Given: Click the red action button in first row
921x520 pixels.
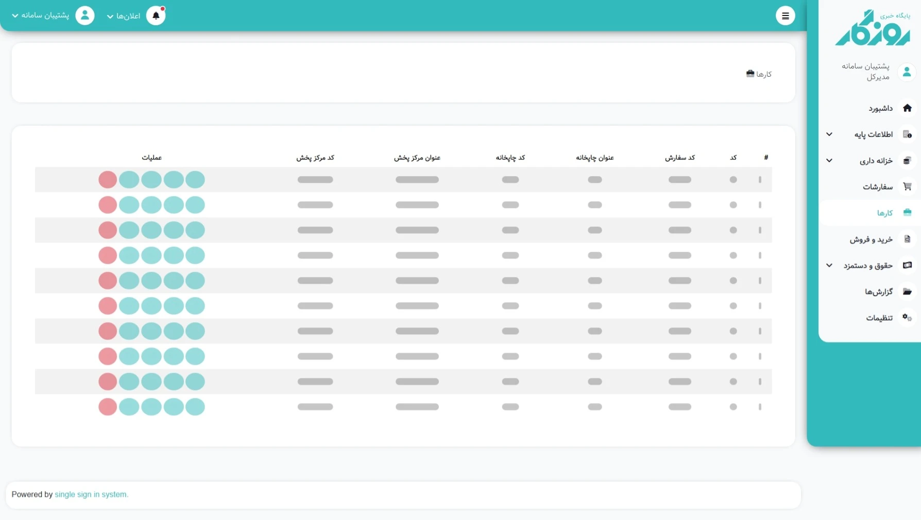Looking at the screenshot, I should click(108, 180).
